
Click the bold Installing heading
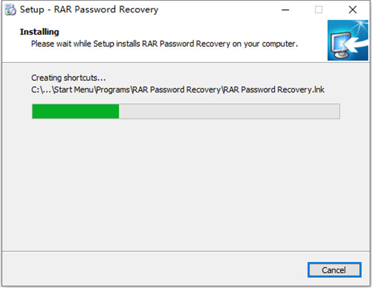pos(39,31)
